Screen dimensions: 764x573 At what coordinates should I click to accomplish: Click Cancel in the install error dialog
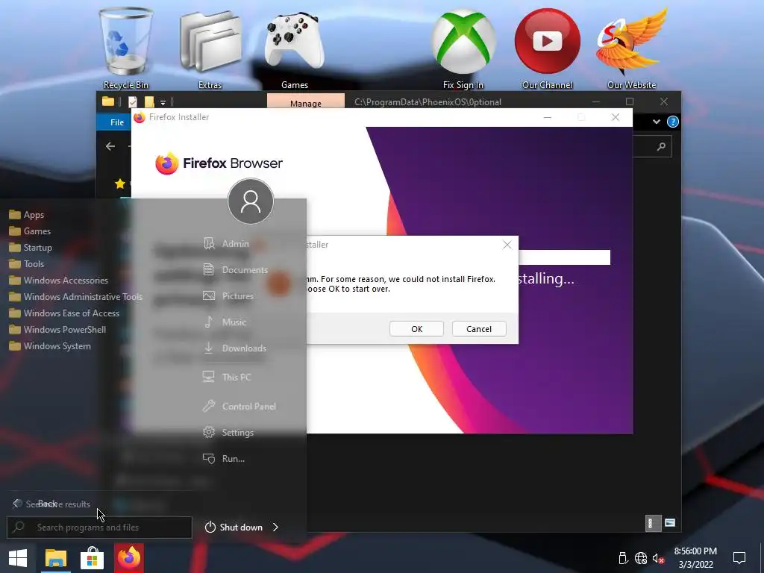coord(479,329)
